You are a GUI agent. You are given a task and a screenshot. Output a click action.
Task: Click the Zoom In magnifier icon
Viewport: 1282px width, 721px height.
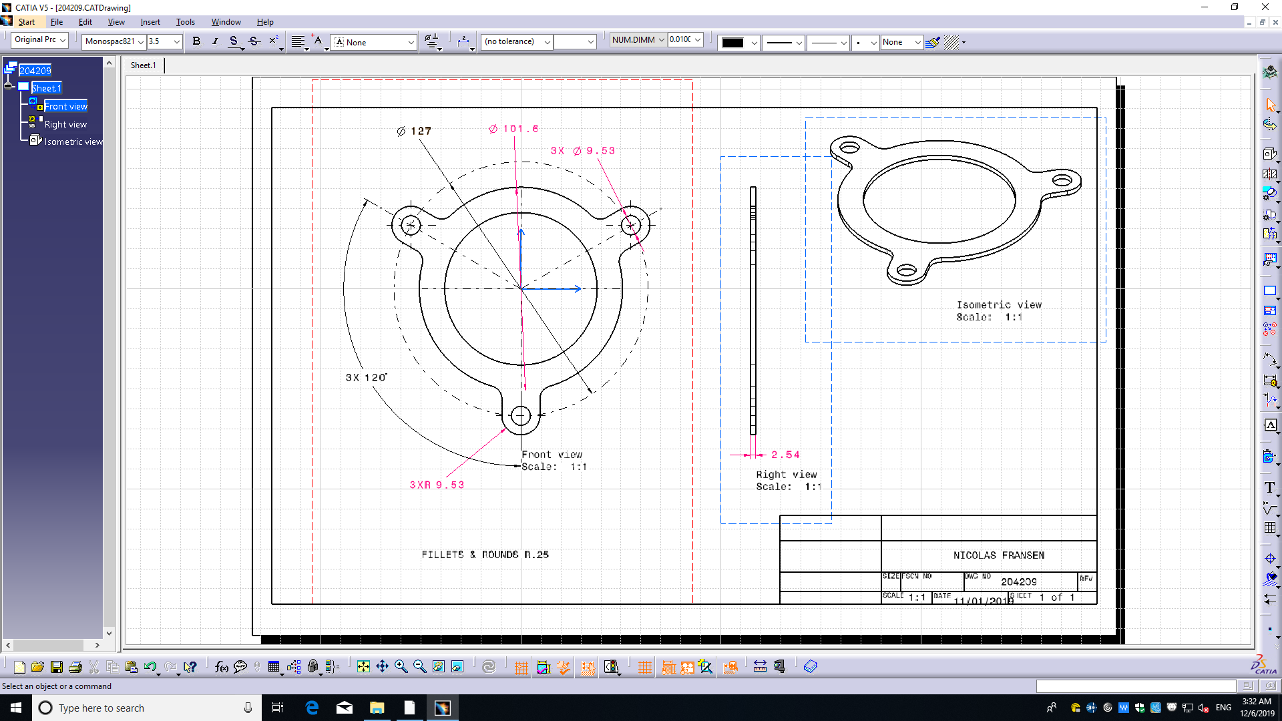click(401, 666)
